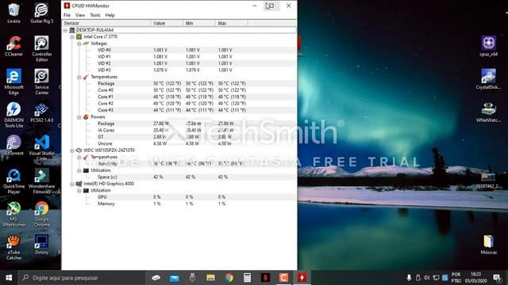Click Netflix icon in the taskbar

(x=265, y=278)
